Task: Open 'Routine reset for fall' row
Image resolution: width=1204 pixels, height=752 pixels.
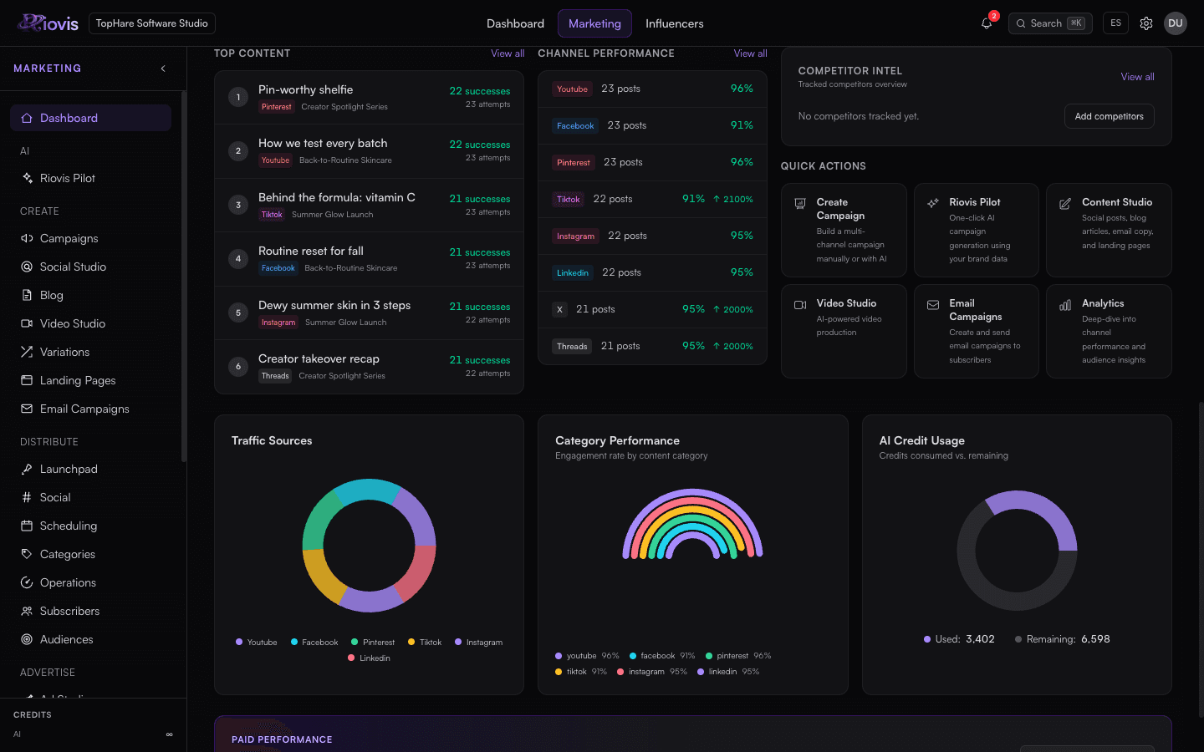Action: click(369, 259)
